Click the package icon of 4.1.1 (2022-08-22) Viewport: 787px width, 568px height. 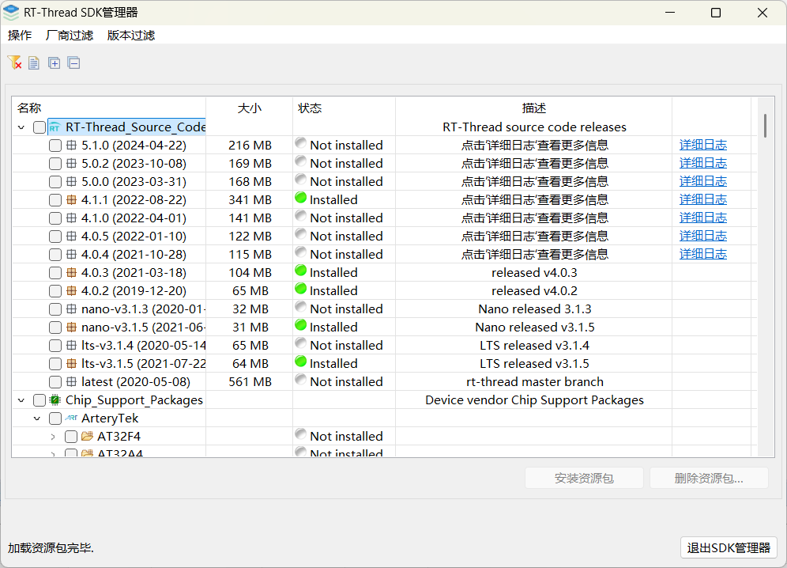pyautogui.click(x=71, y=200)
